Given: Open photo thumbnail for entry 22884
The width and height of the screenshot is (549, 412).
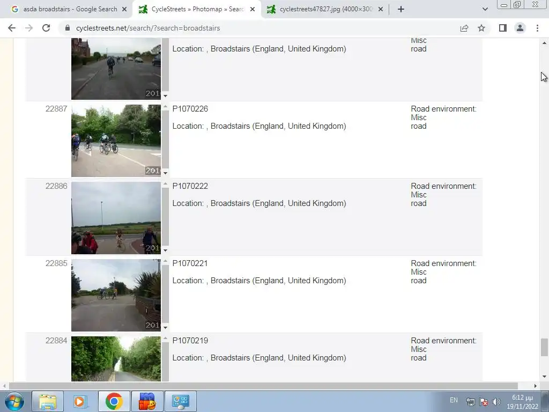Looking at the screenshot, I should pos(116,359).
